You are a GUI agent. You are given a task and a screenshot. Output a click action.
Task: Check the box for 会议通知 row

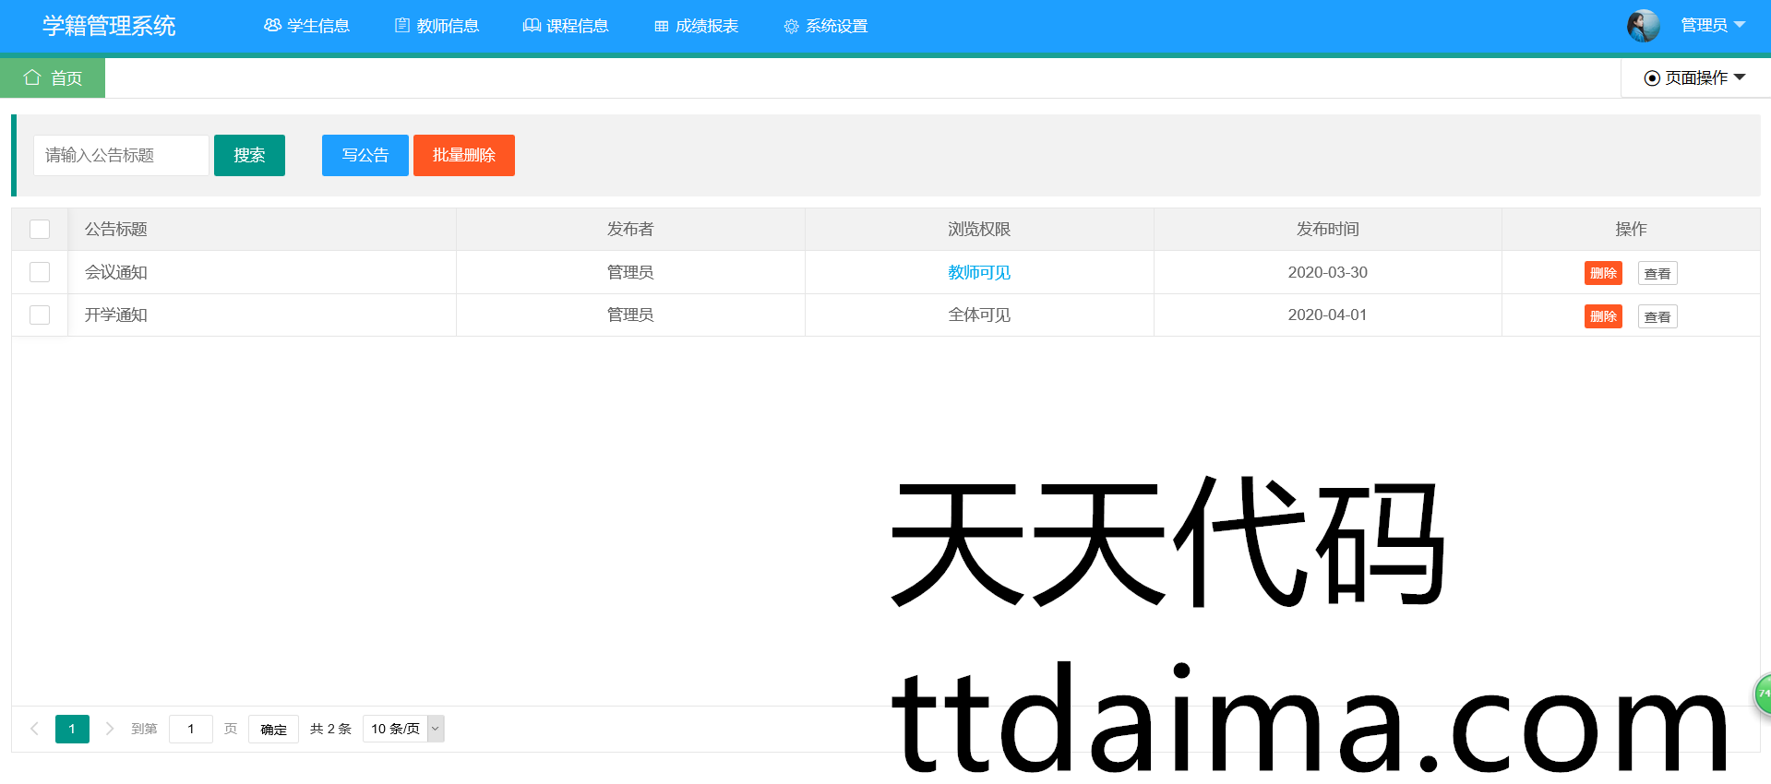coord(40,272)
